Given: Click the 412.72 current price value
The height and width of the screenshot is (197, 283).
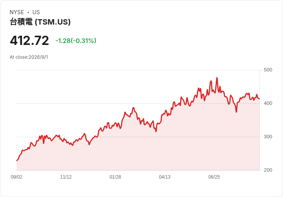Looking at the screenshot, I should (x=30, y=40).
